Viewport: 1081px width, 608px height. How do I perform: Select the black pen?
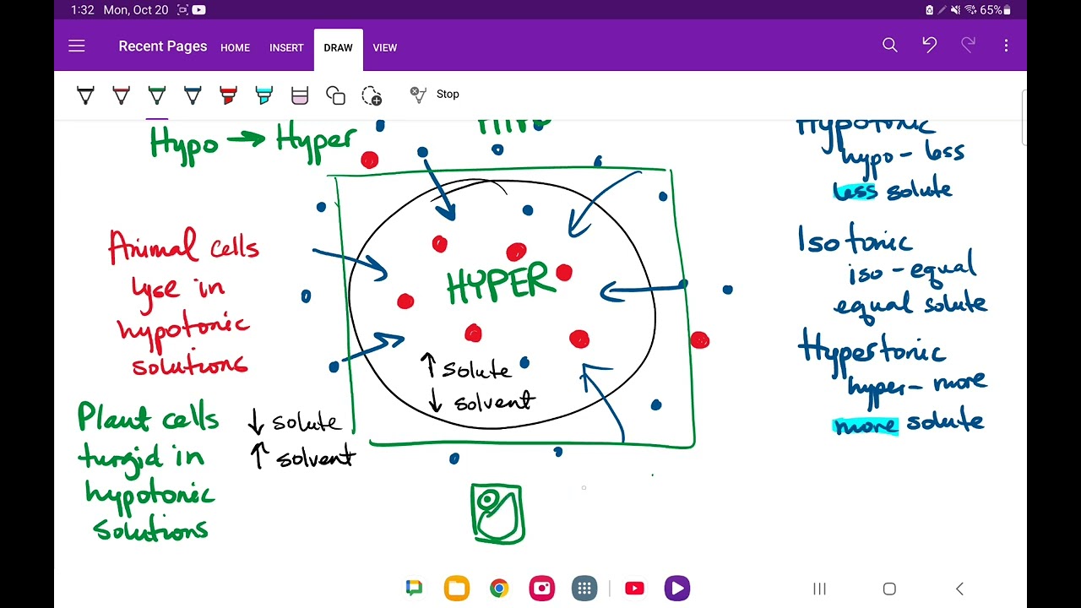(85, 95)
